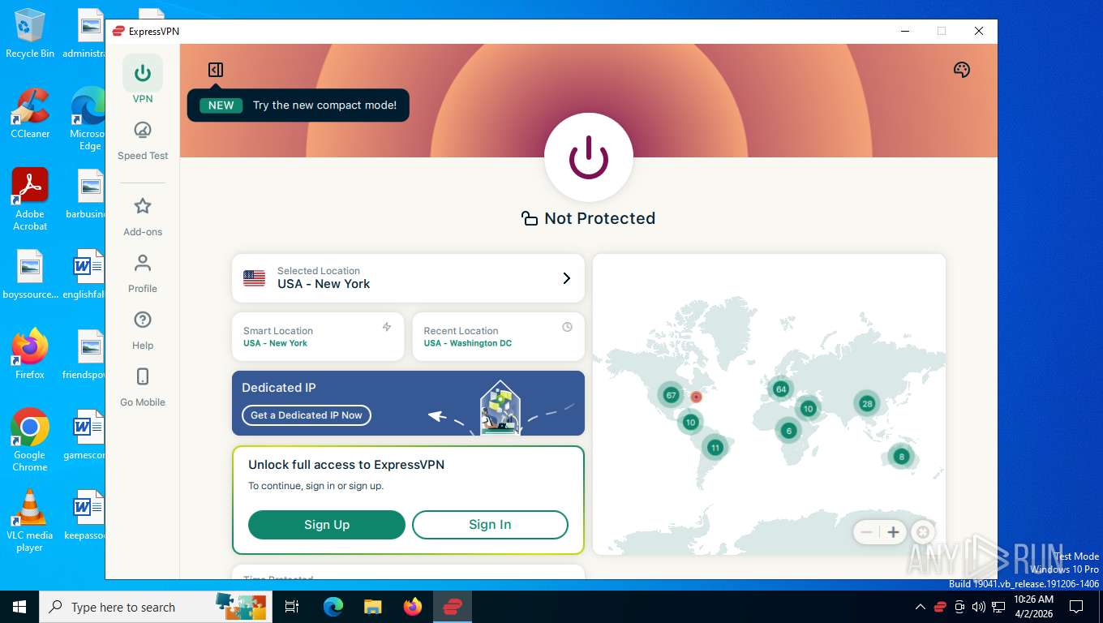Viewport: 1103px width, 623px height.
Task: Click the US flag icon in Selected Location
Action: 255,278
